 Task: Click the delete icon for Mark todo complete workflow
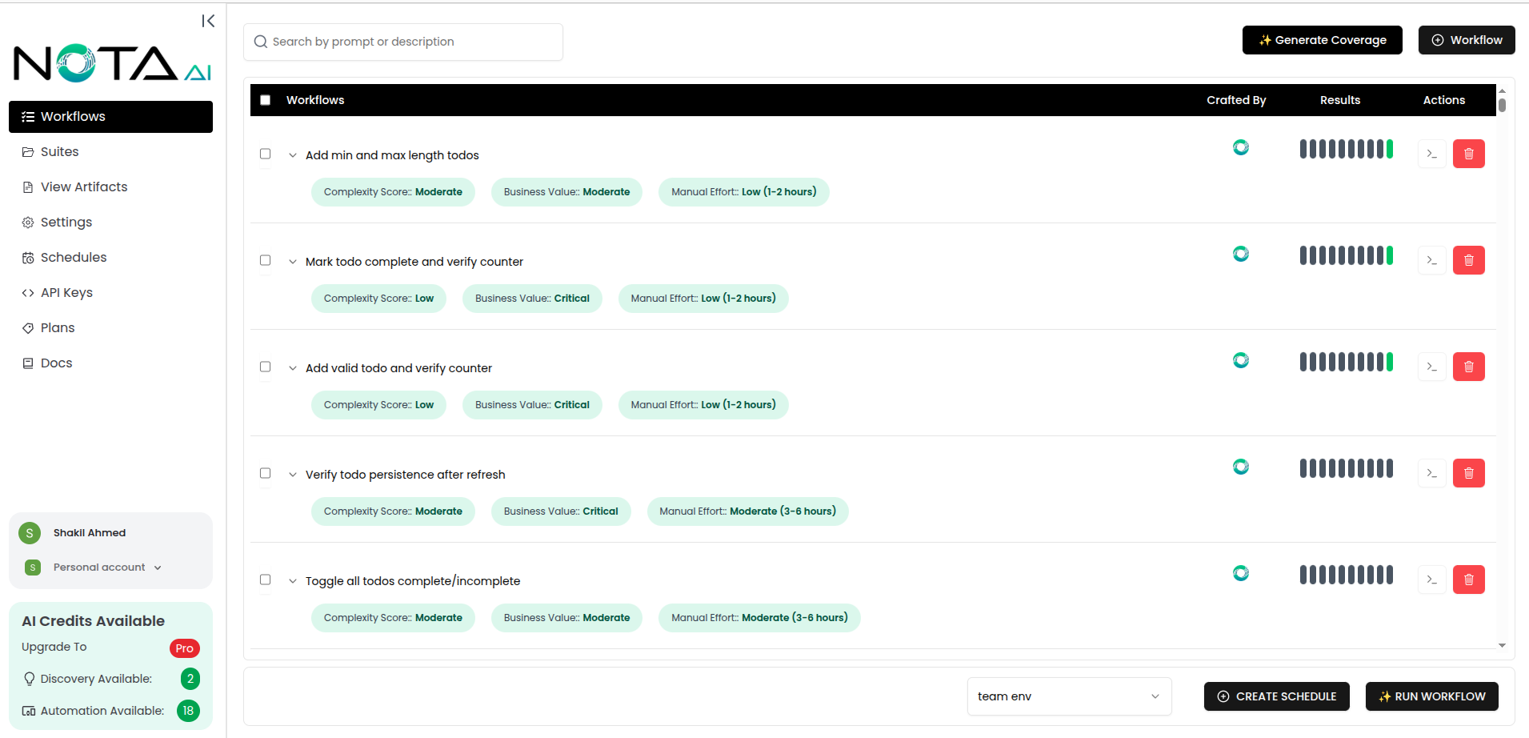click(1468, 259)
